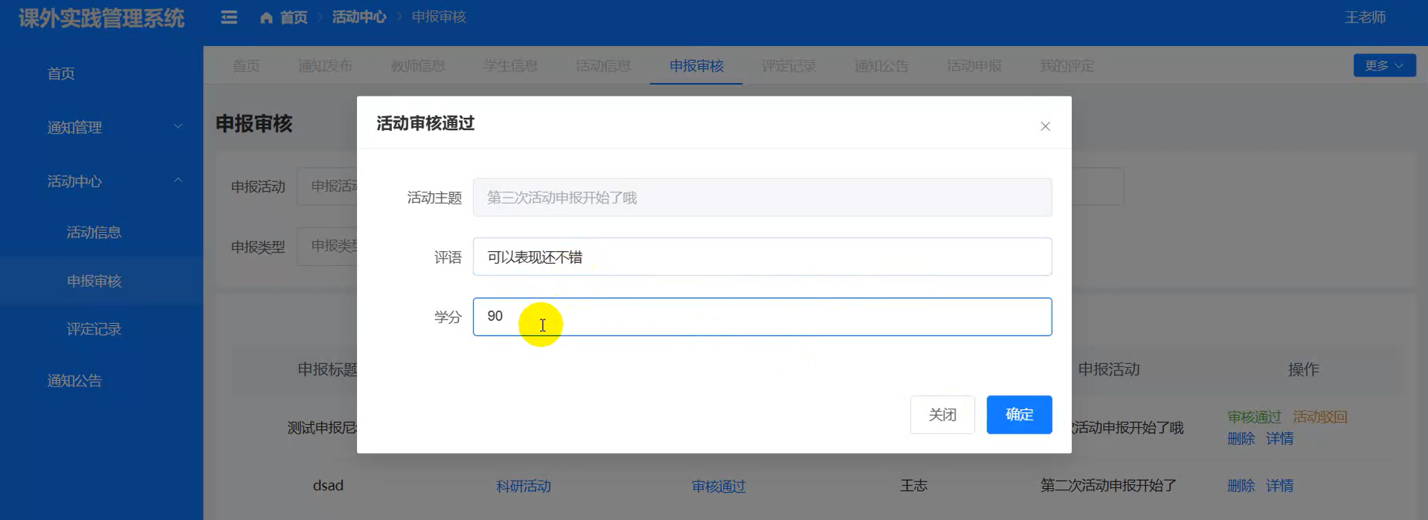1428x520 pixels.
Task: Open 通知公告 in the sidebar
Action: (74, 381)
